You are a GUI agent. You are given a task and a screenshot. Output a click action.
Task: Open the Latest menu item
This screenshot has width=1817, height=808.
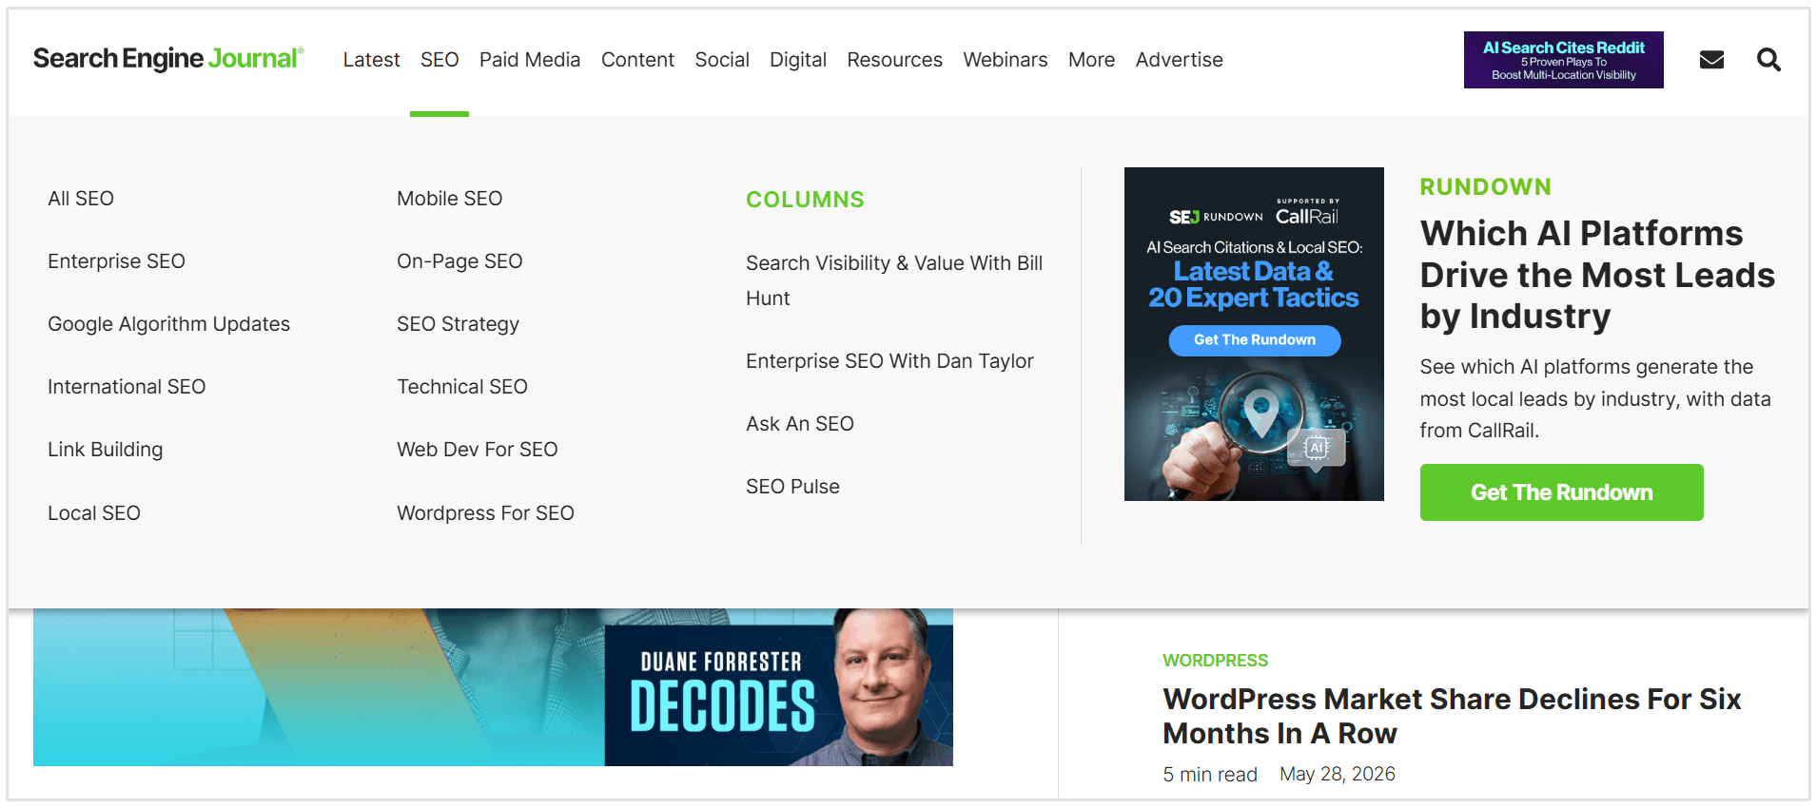click(371, 60)
